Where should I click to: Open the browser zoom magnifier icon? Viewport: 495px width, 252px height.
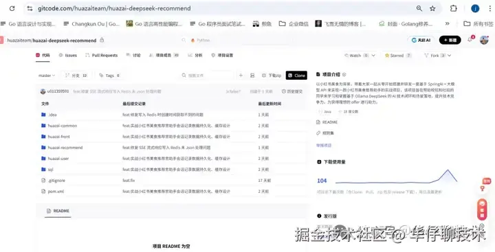[419, 8]
